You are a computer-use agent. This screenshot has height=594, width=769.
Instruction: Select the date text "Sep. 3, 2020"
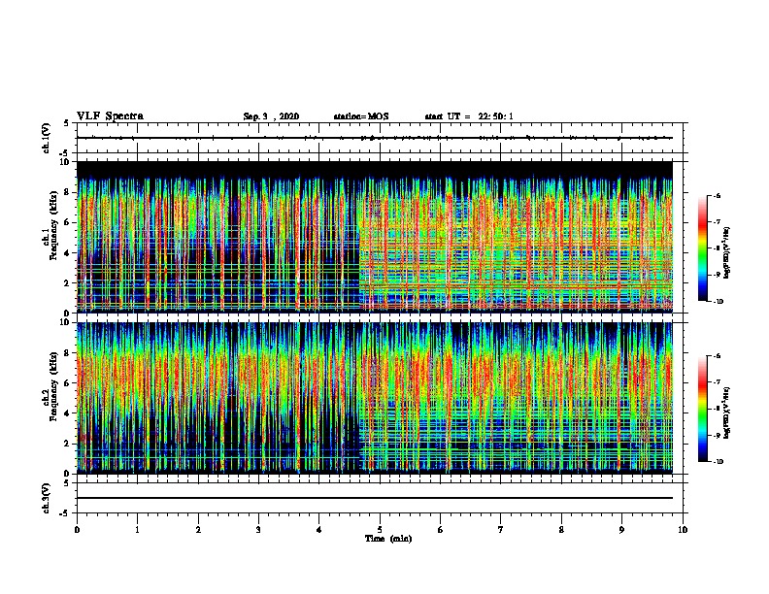[x=271, y=116]
